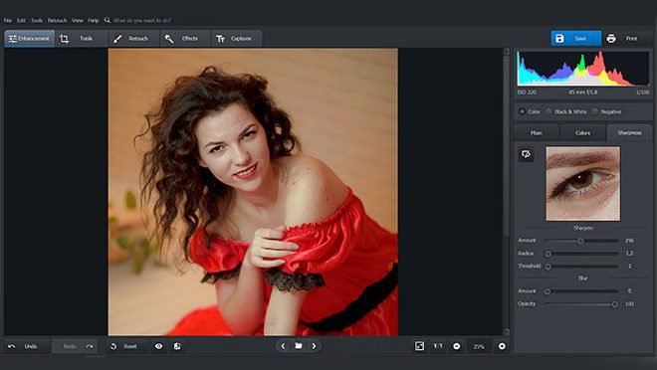The image size is (657, 370).
Task: Switch to the Enhancement tab
Action: (x=29, y=39)
